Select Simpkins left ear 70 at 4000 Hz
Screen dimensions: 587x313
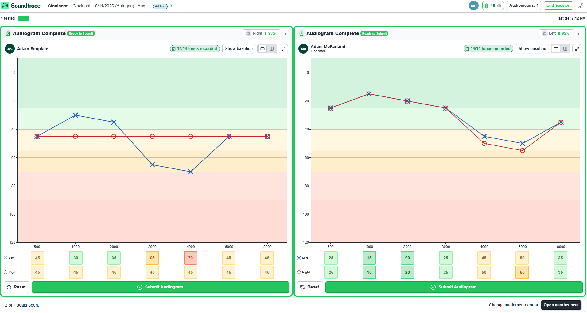tap(191, 258)
